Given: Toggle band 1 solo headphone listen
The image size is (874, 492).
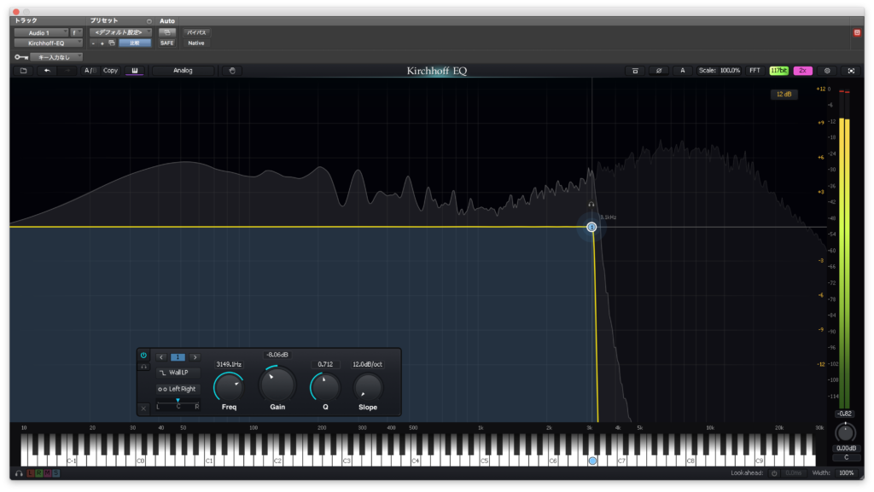Looking at the screenshot, I should 143,367.
